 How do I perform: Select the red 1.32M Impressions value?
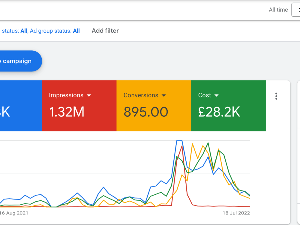click(67, 112)
